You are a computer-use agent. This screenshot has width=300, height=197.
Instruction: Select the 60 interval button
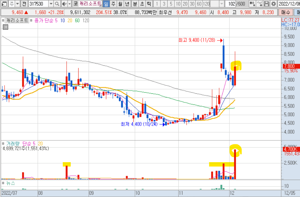click(x=199, y=4)
